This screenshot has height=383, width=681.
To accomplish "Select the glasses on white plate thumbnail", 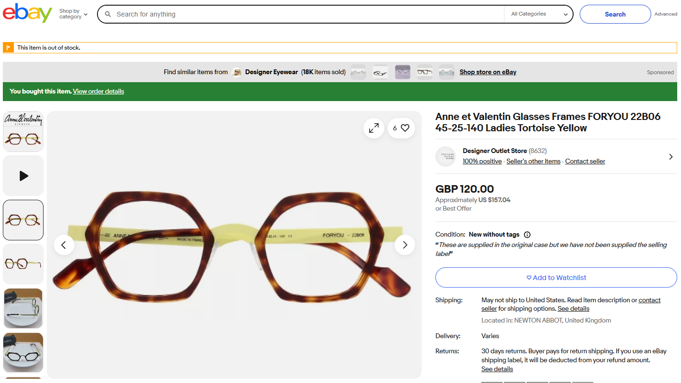I will tap(23, 308).
